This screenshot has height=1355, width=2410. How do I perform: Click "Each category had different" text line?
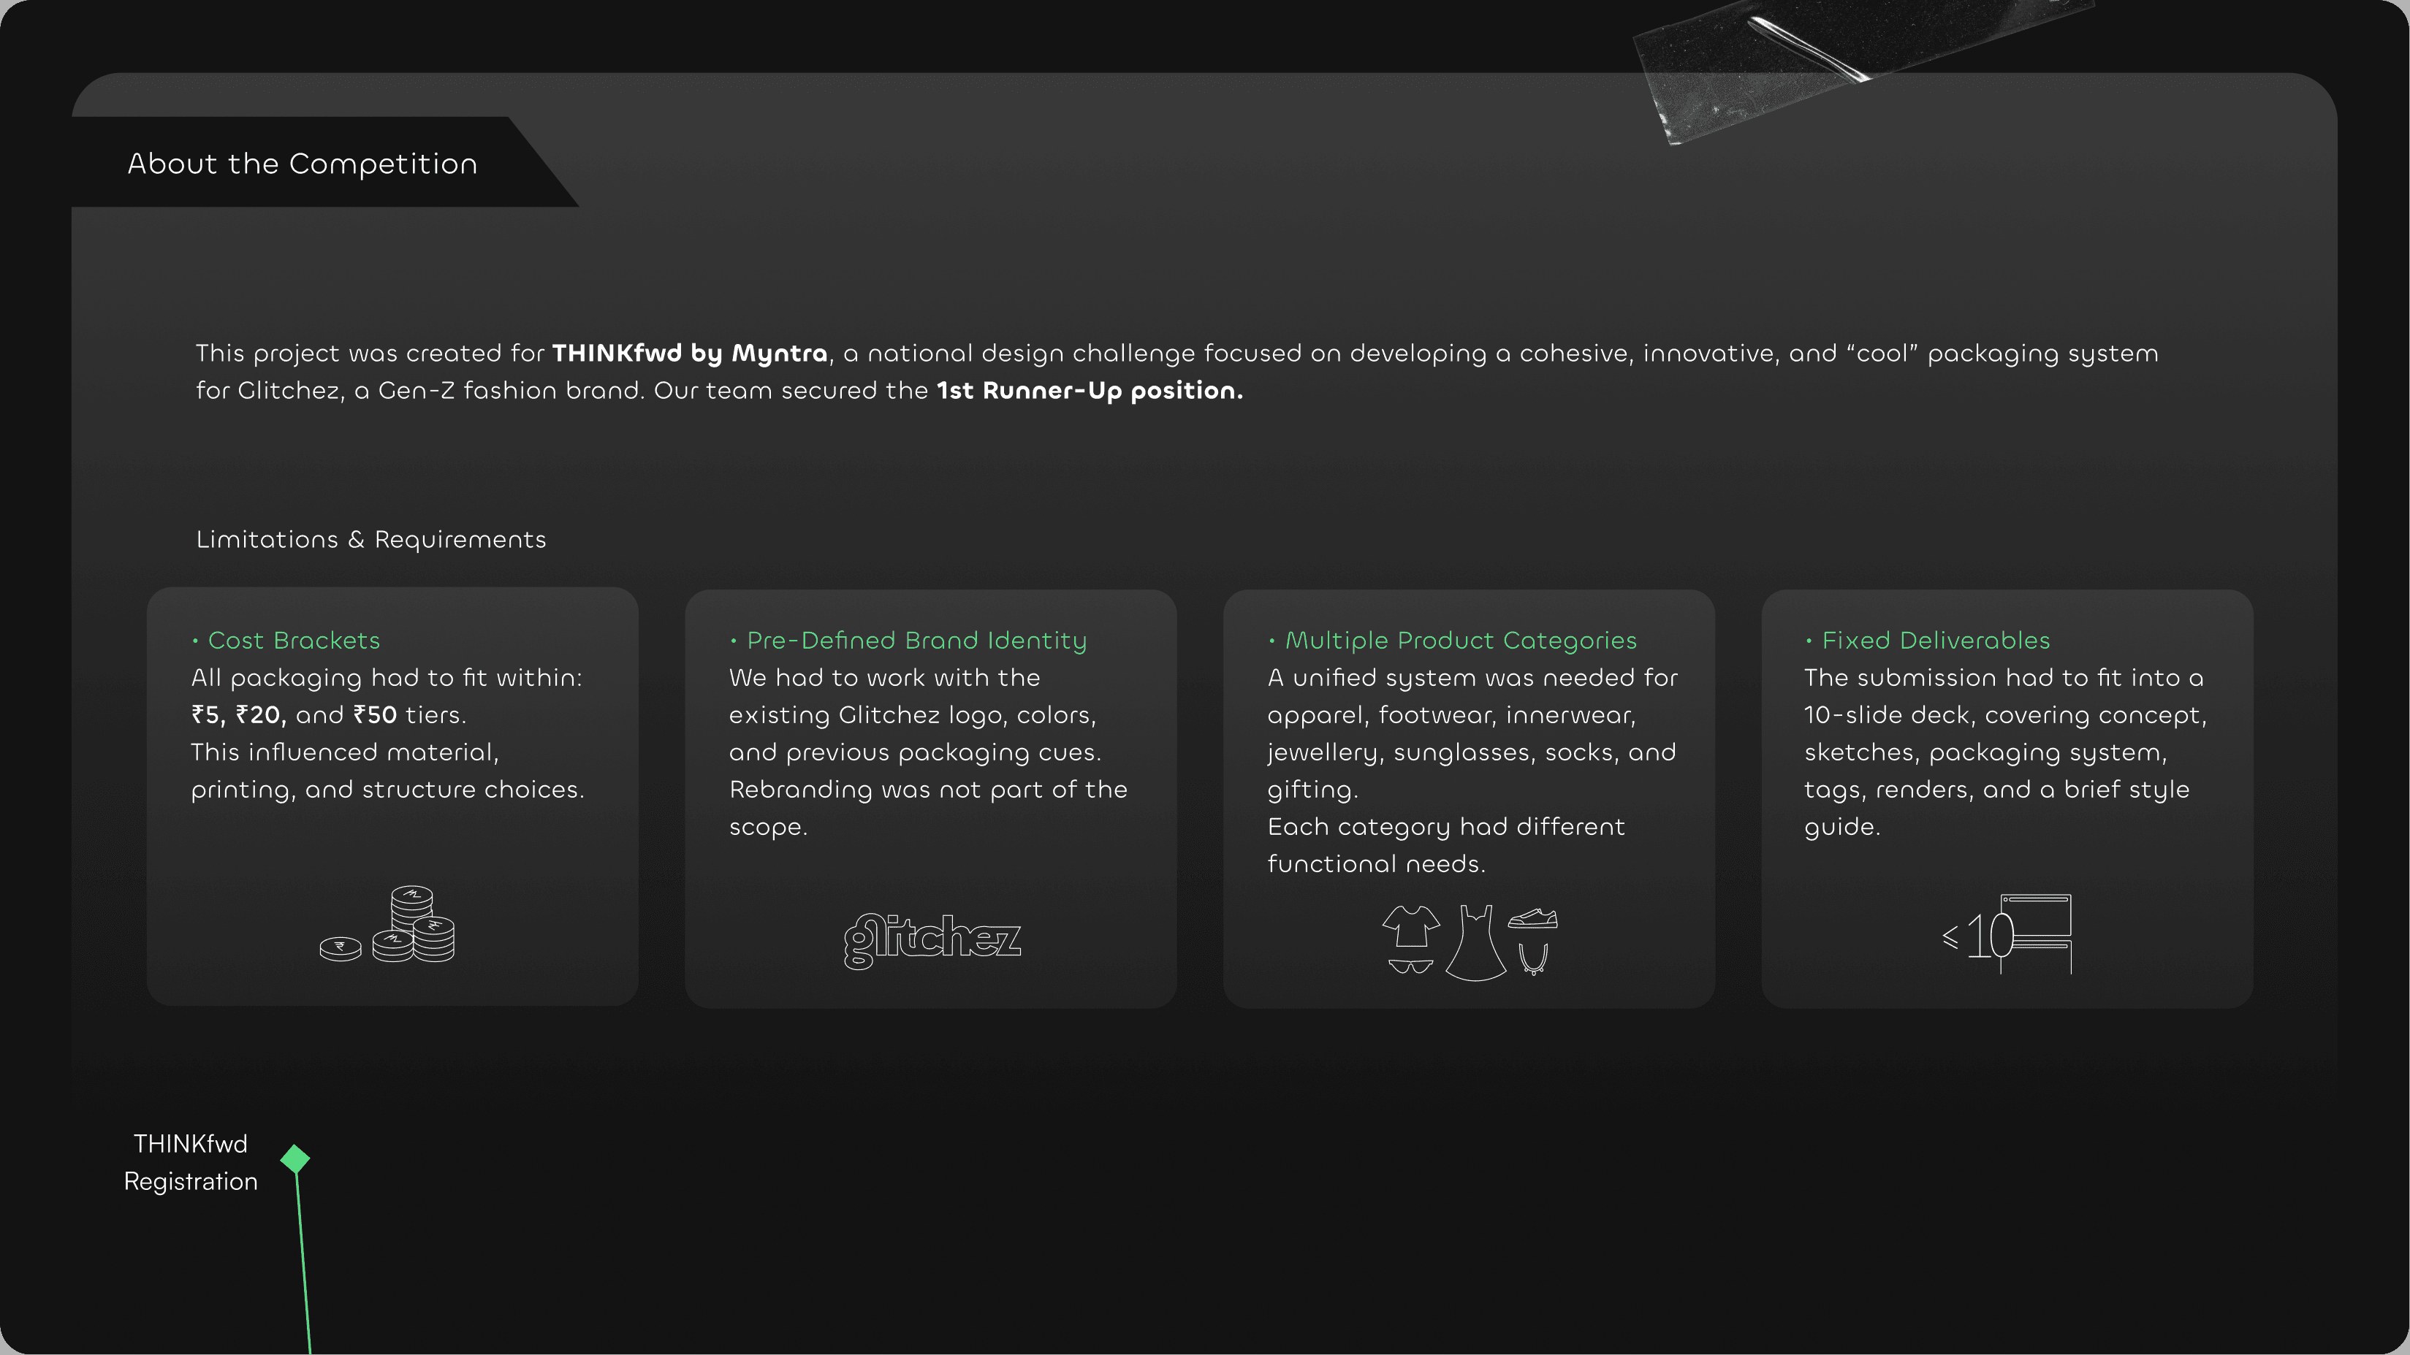[1446, 828]
